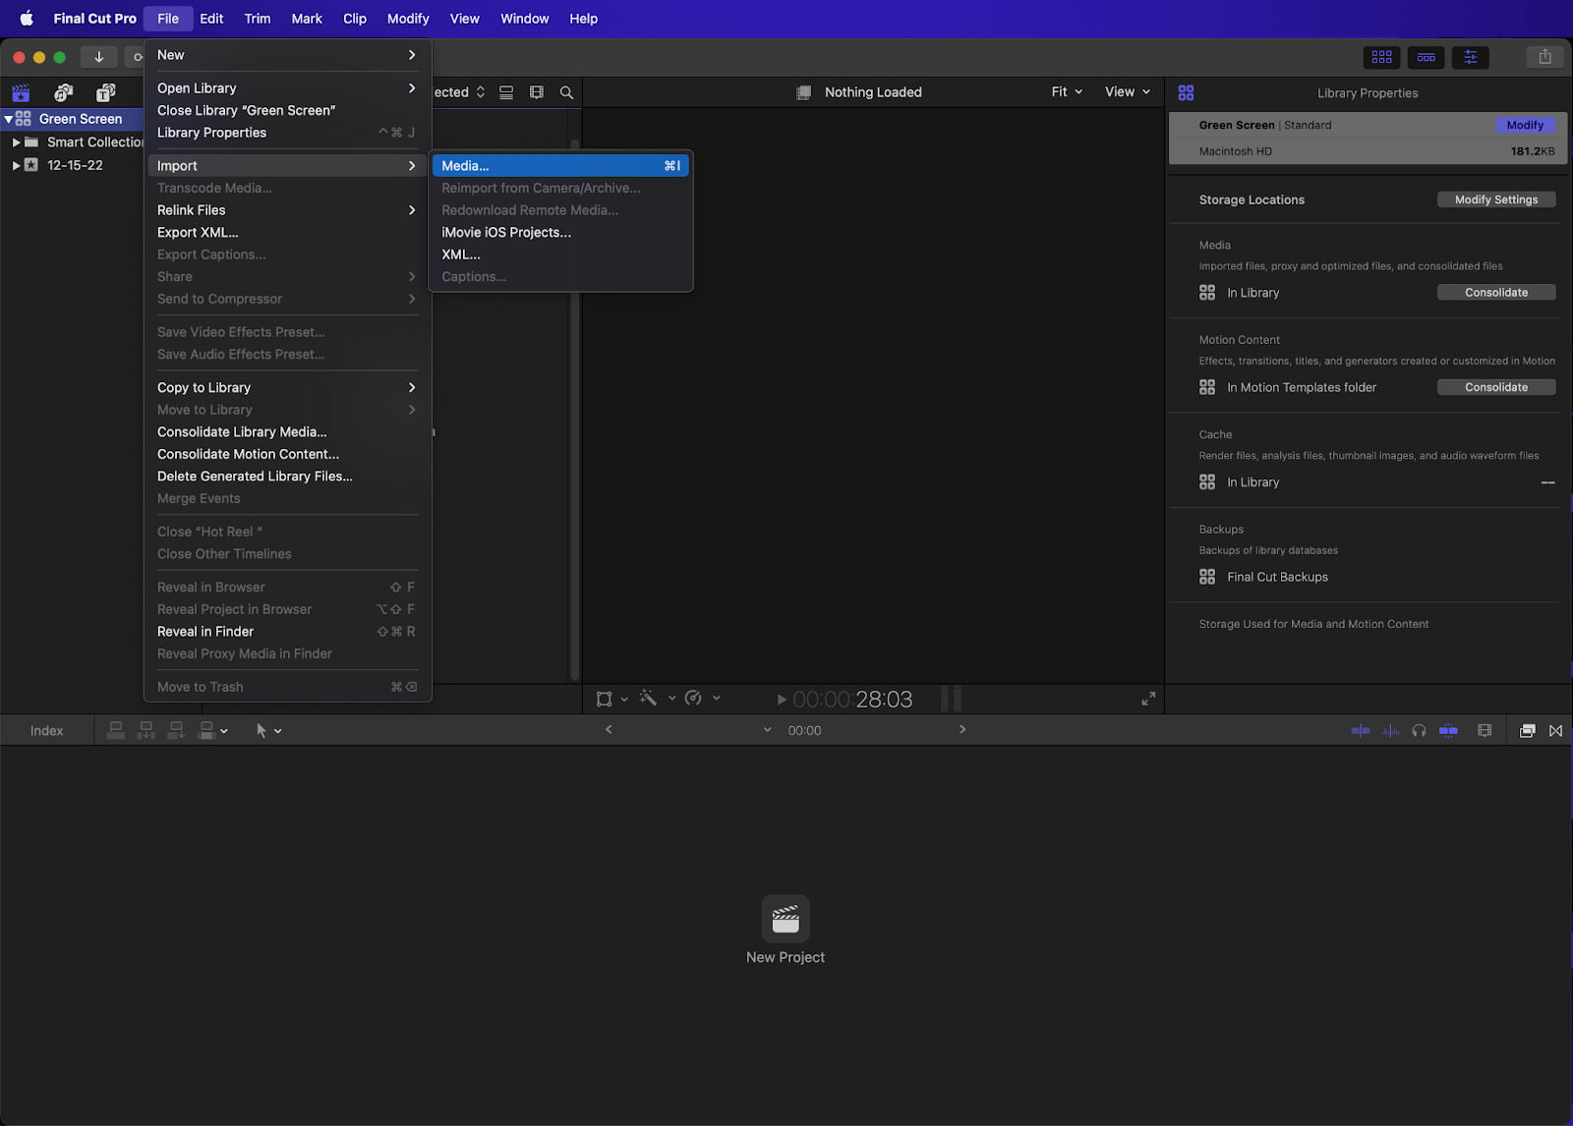
Task: Open the enhancements magic wand menu
Action: pos(657,699)
